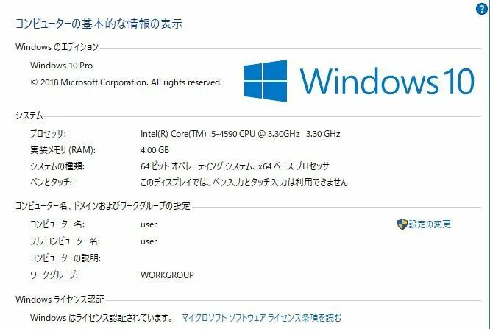Click the 2018 Microsoft Corporation copyright line
Image resolution: width=490 pixels, height=329 pixels.
pyautogui.click(x=126, y=82)
